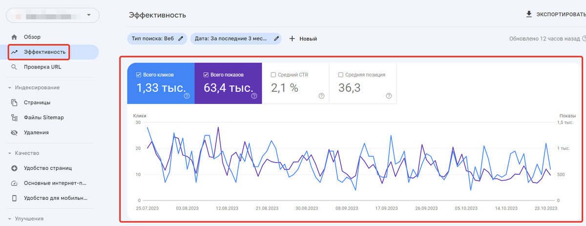The height and width of the screenshot is (226, 586).
Task: Toggle the Всего кликов checkbox
Action: 139,75
